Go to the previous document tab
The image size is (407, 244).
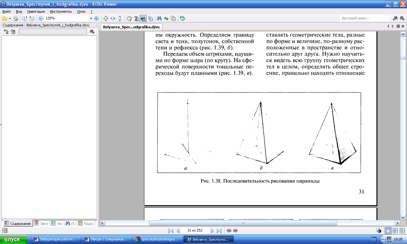click(x=389, y=26)
